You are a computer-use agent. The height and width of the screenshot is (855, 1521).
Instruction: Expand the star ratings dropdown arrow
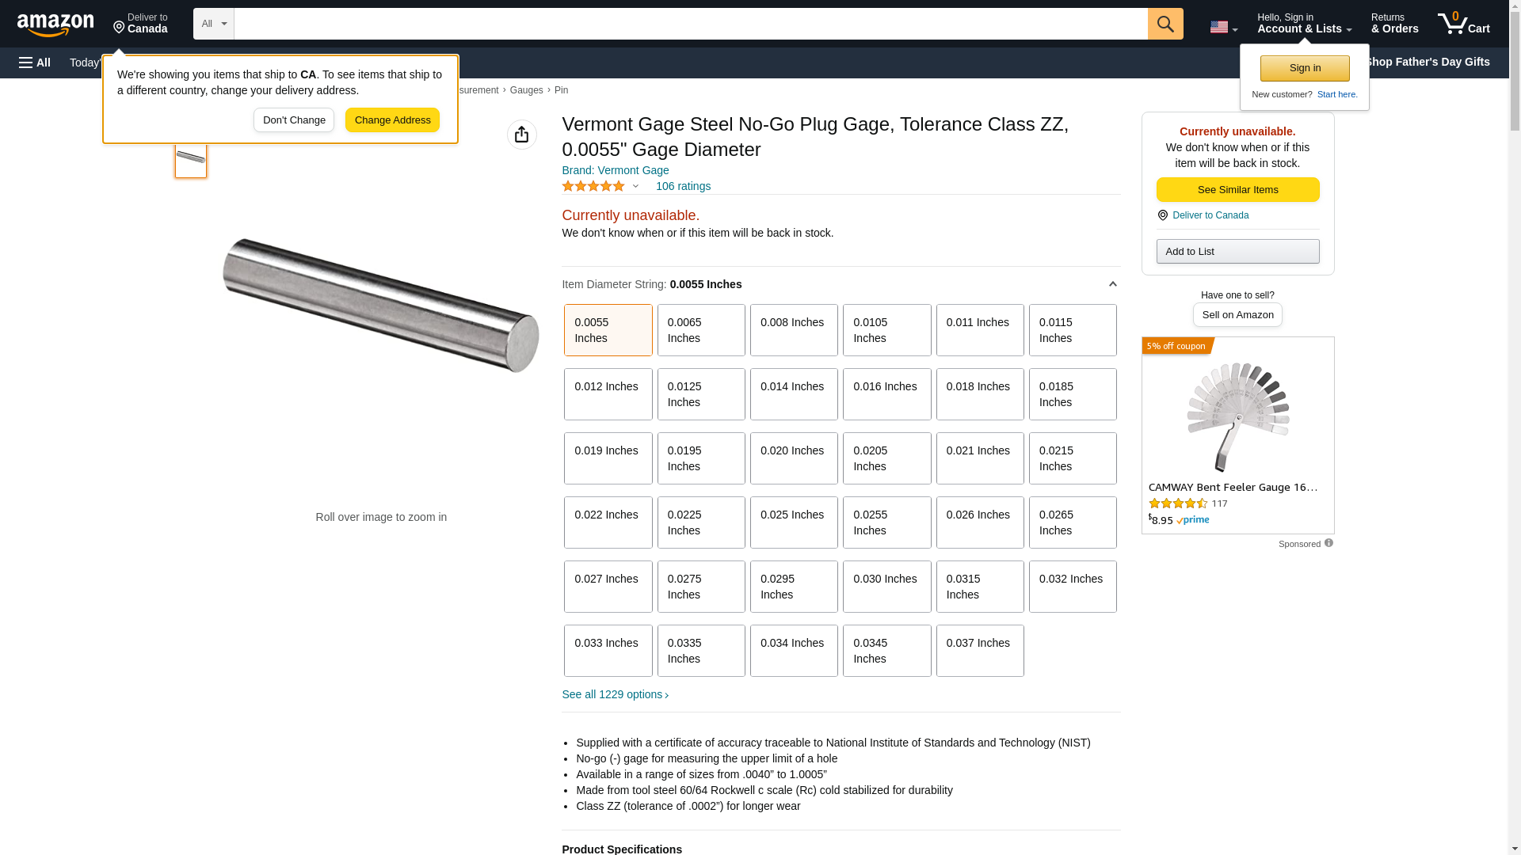(635, 187)
